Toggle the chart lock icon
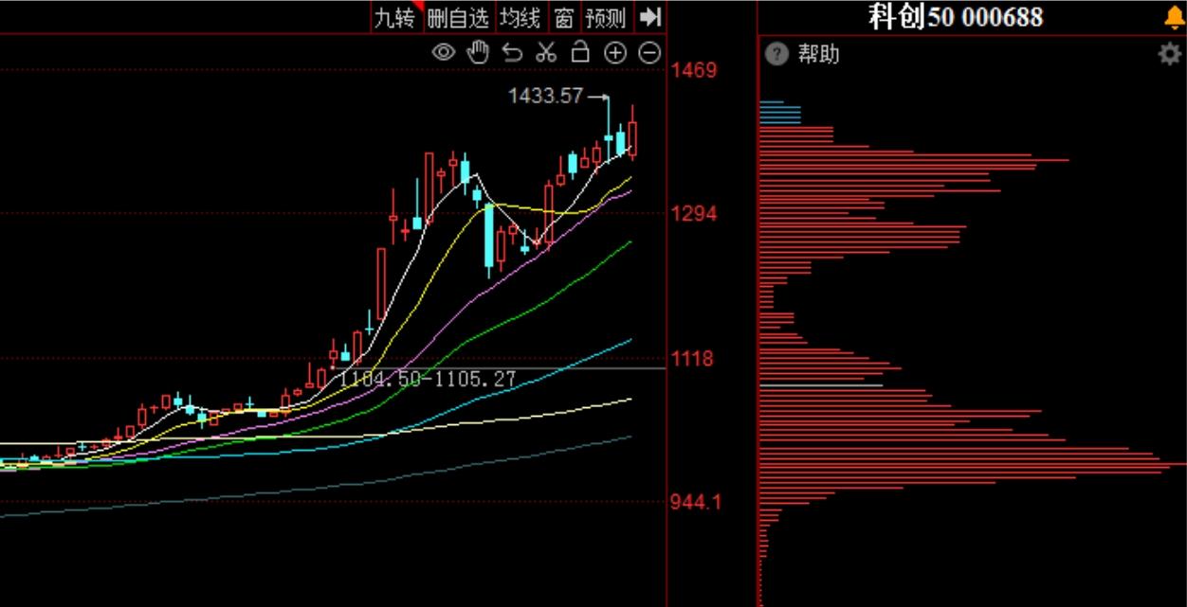This screenshot has height=607, width=1187. point(580,52)
